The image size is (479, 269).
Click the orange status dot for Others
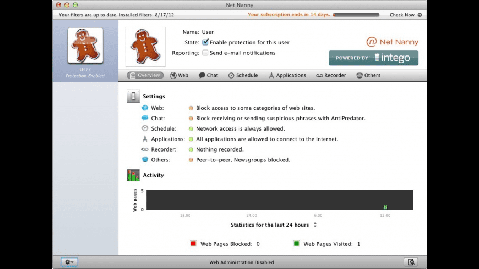click(x=191, y=160)
